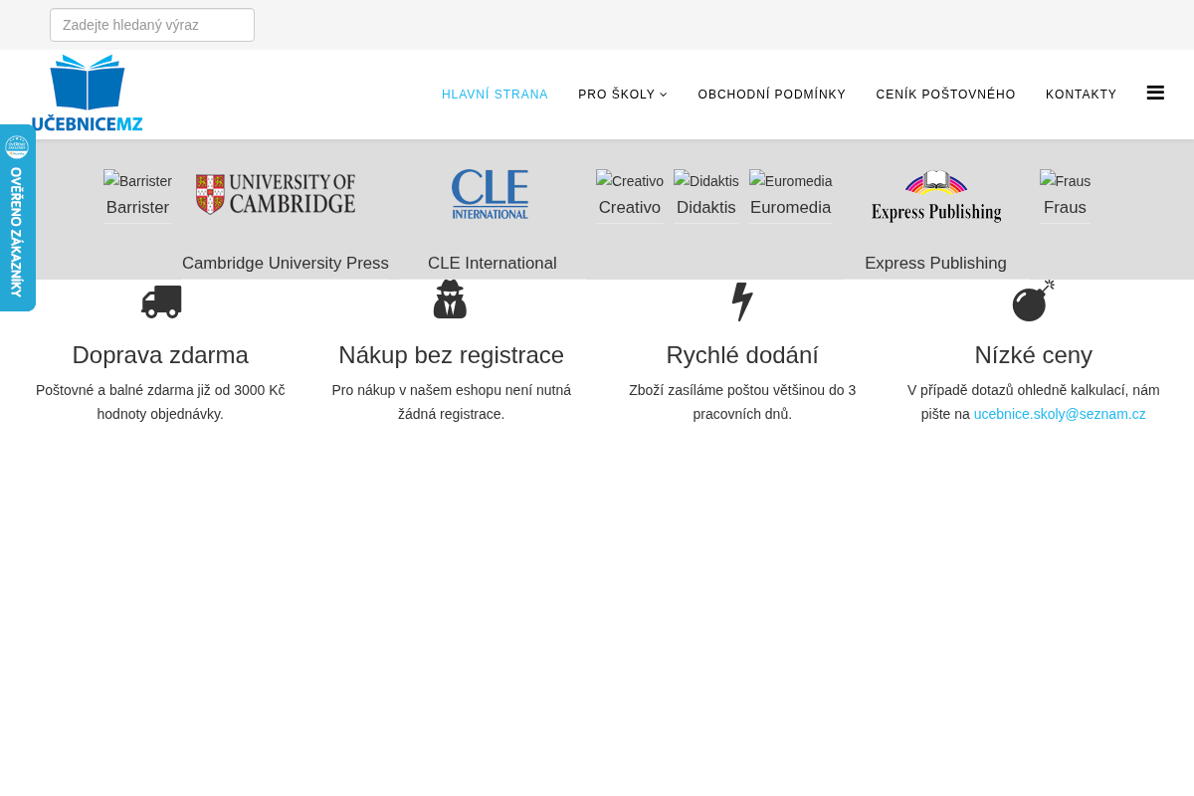The height and width of the screenshot is (796, 1194).
Task: Open the Didaktis publisher link
Action: [x=706, y=196]
